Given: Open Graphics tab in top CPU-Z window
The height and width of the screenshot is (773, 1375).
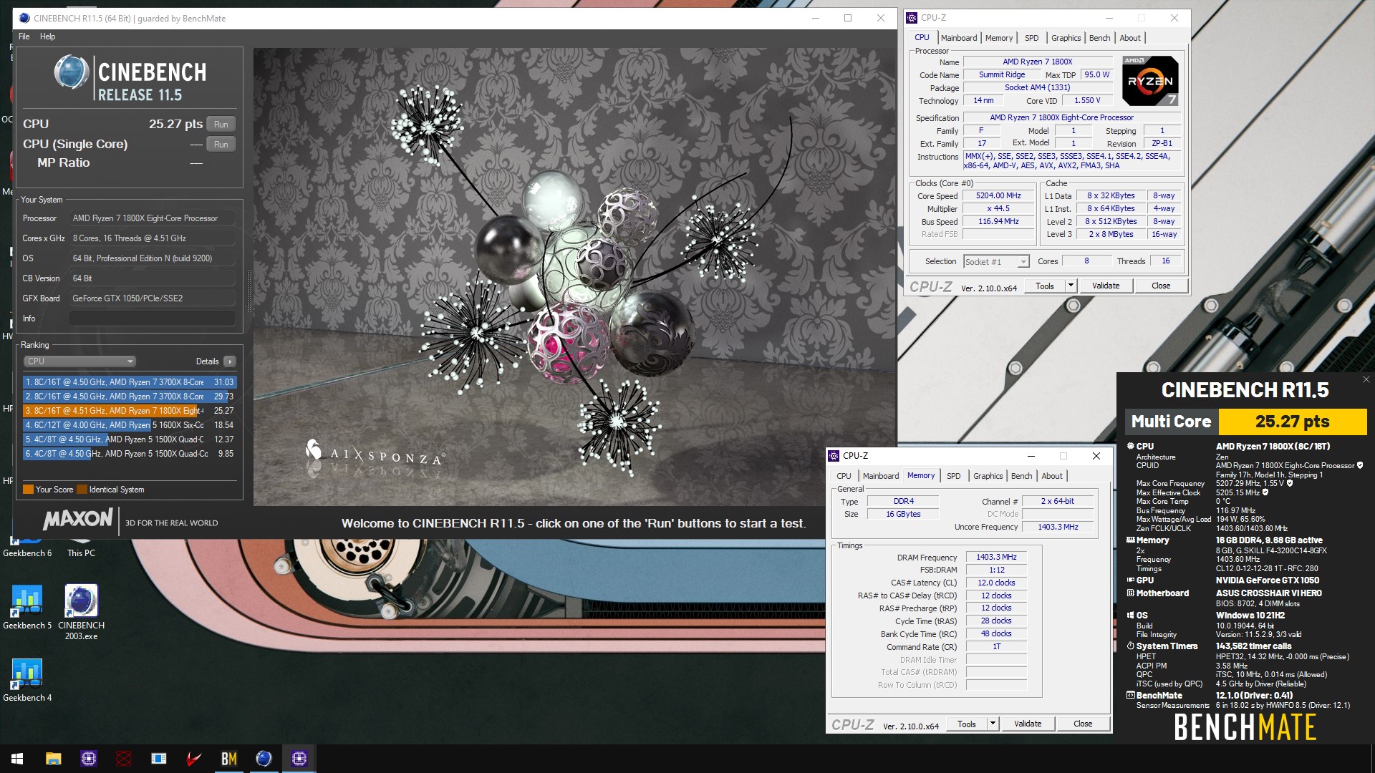Looking at the screenshot, I should 1066,38.
